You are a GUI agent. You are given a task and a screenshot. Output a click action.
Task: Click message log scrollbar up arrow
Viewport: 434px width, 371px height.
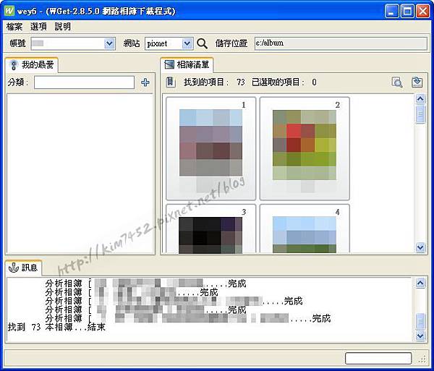[x=420, y=283]
